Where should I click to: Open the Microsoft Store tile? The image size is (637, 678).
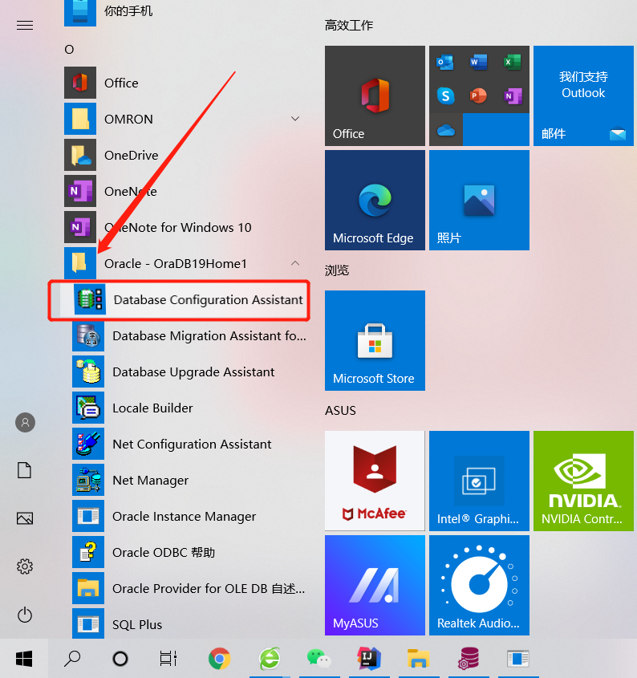click(375, 340)
